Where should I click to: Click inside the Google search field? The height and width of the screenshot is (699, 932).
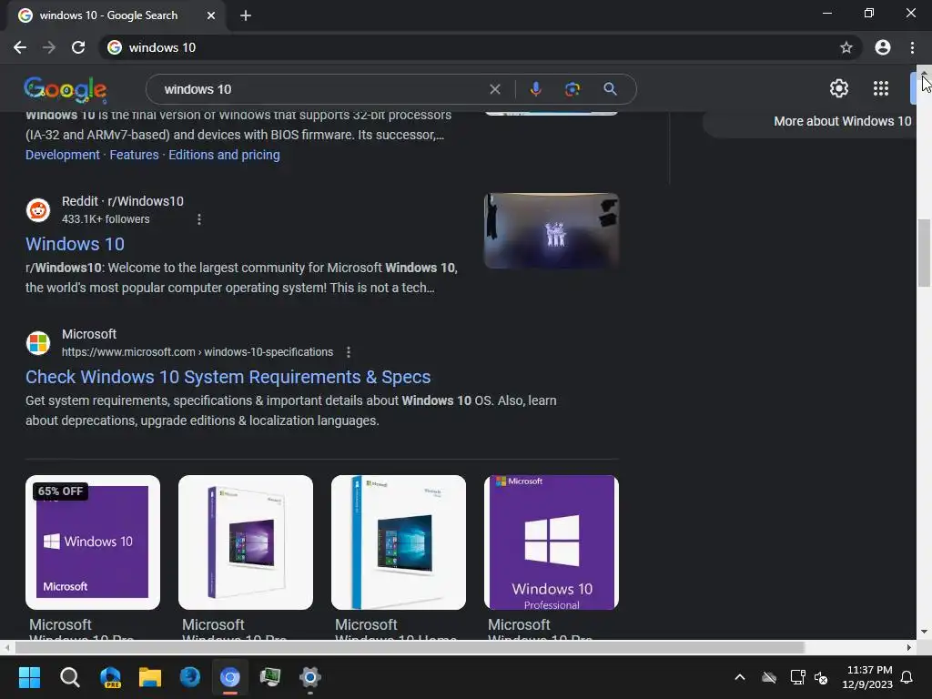321,89
